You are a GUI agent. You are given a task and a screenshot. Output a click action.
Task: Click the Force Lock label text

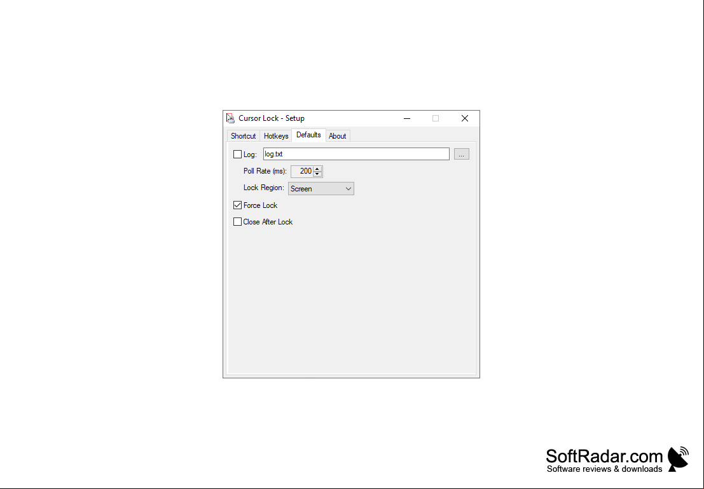260,205
